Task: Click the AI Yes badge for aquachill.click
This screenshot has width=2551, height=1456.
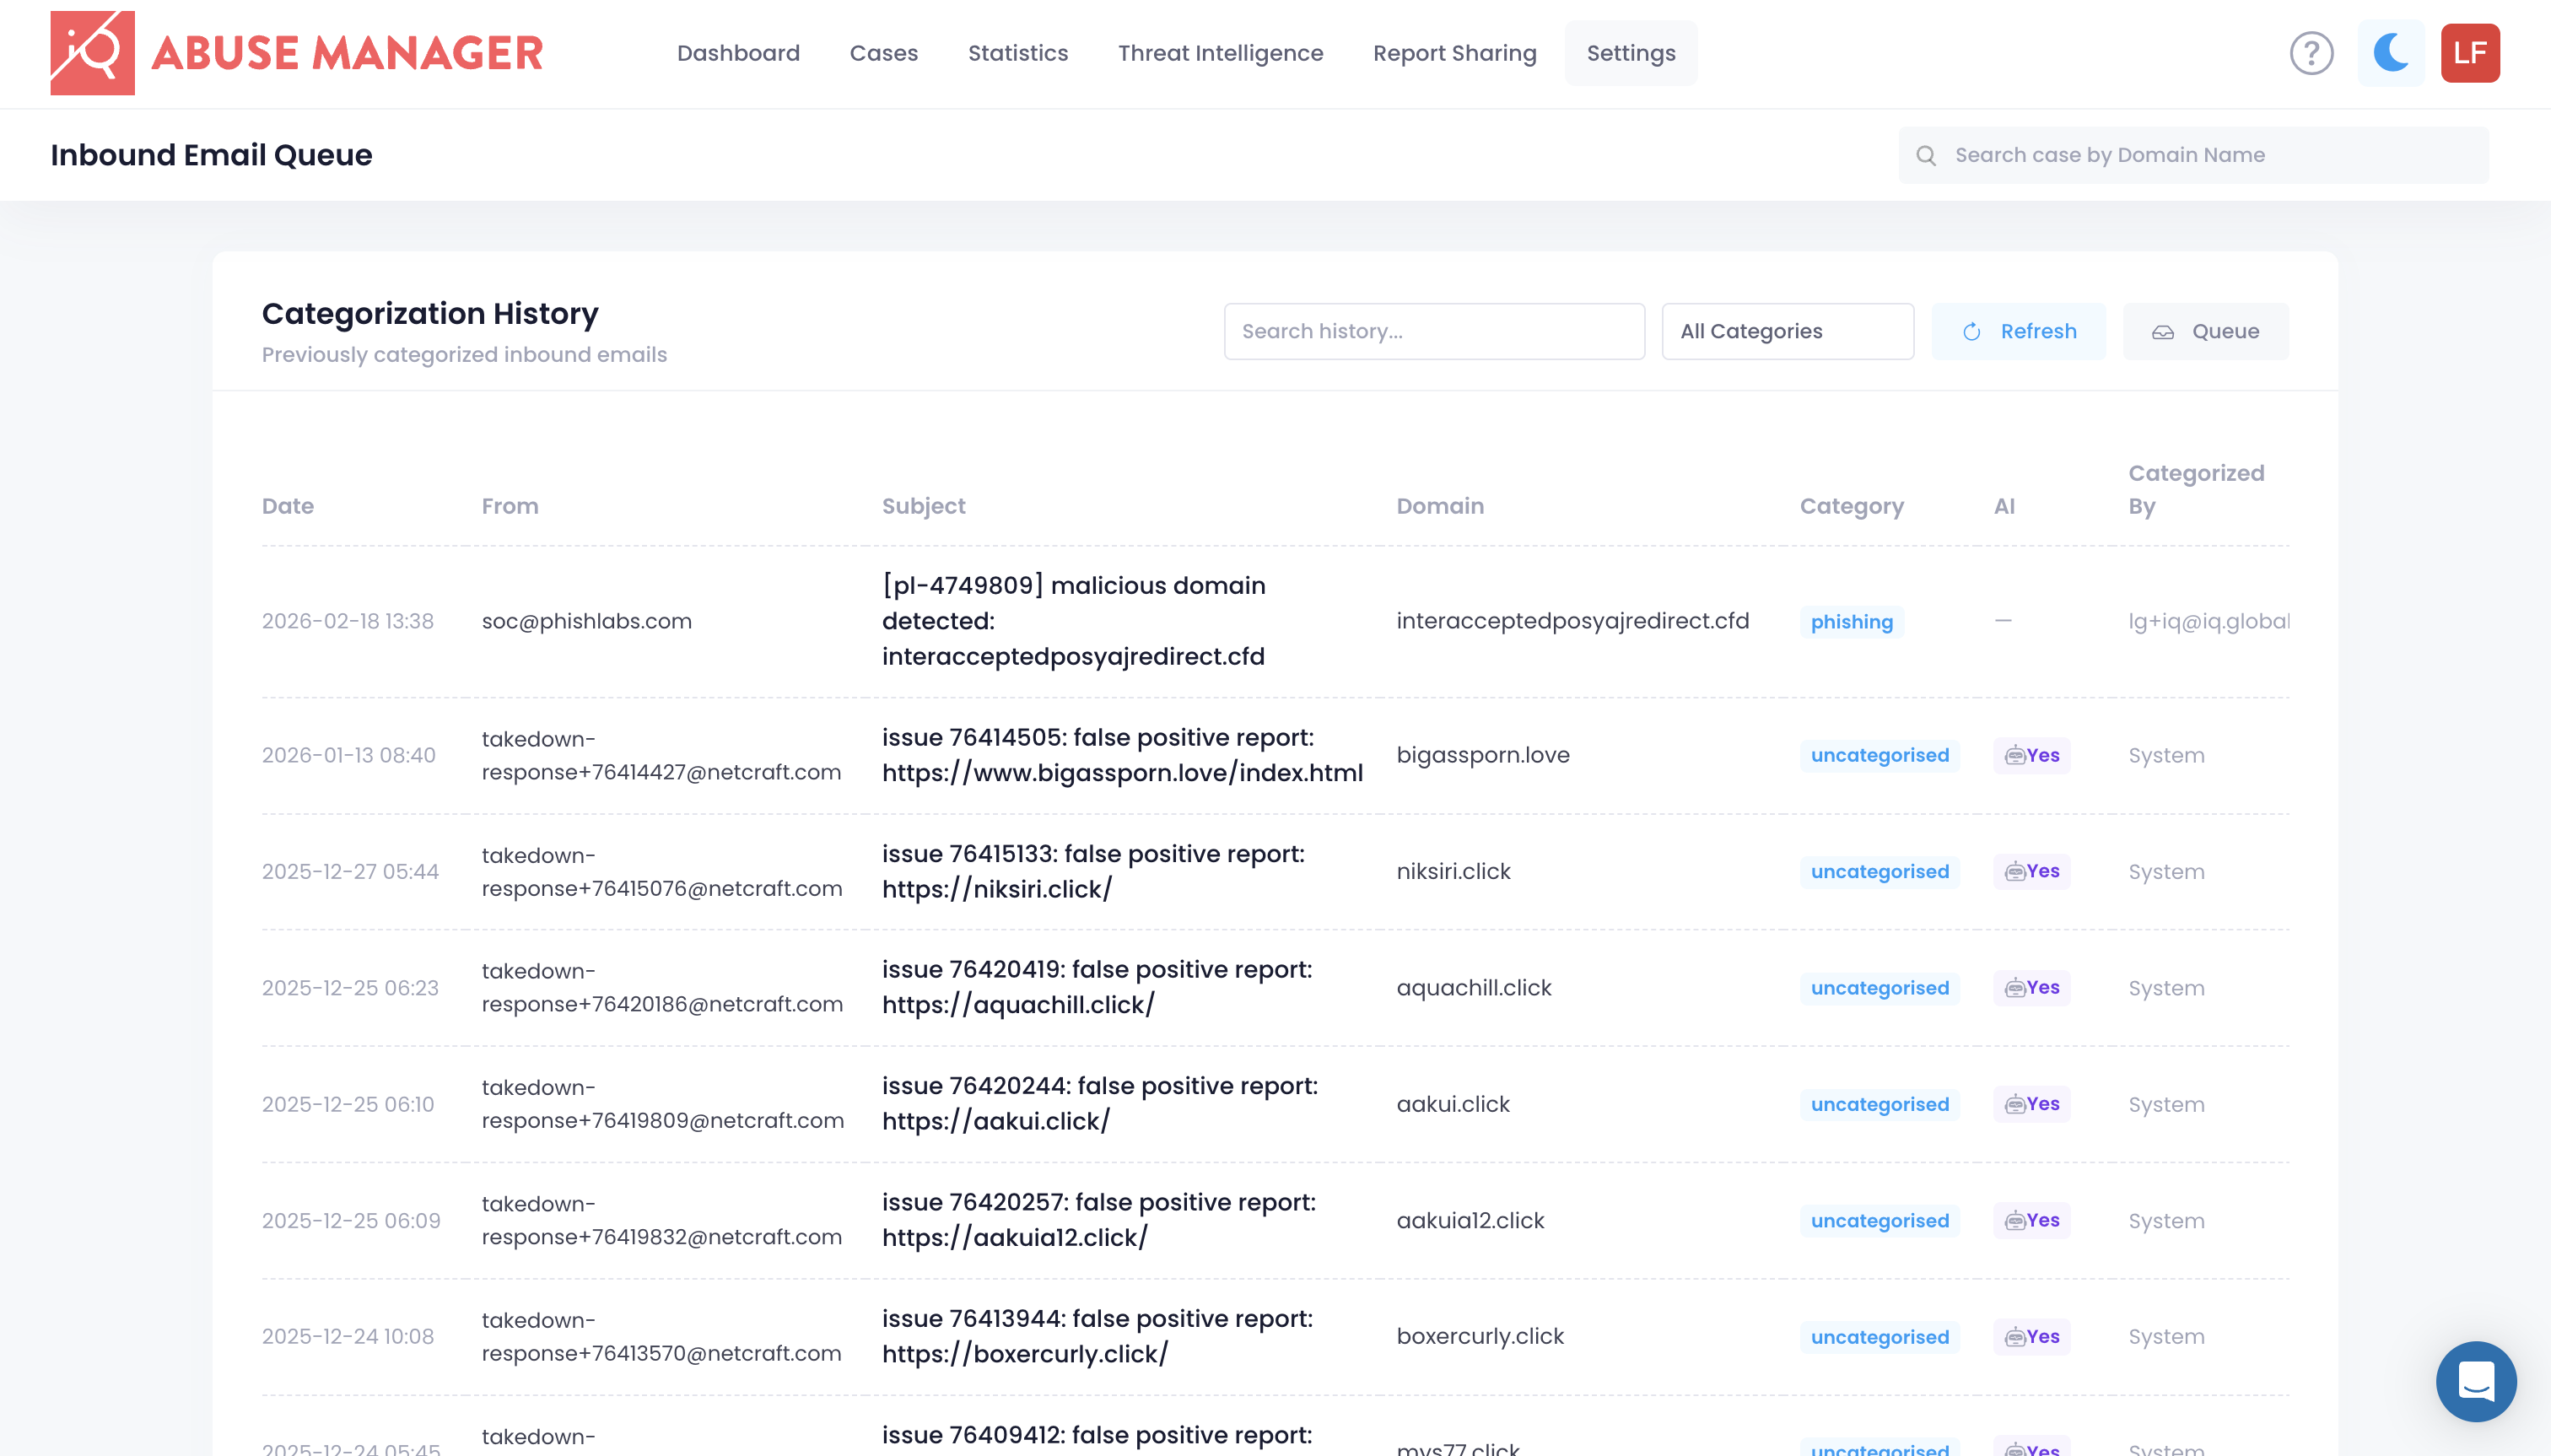Action: point(2031,988)
